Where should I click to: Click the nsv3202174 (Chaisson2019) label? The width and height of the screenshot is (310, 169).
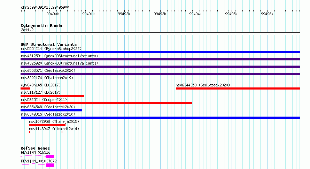tap(47, 78)
